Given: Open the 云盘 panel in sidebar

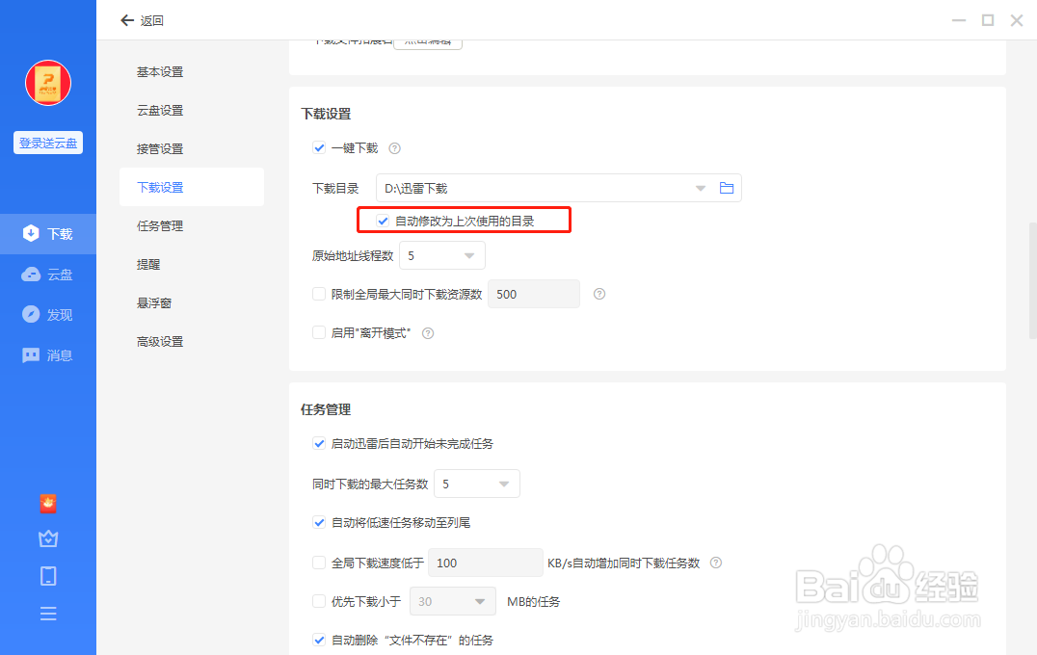Looking at the screenshot, I should click(x=47, y=274).
